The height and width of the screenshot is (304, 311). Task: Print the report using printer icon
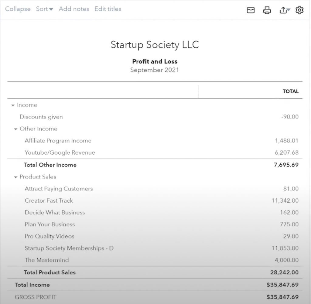[267, 10]
